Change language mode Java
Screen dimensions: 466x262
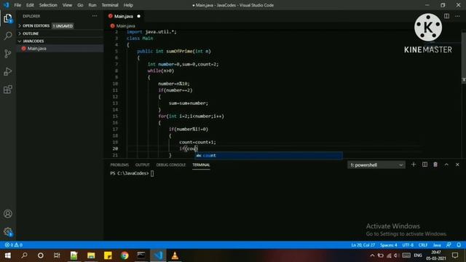click(x=437, y=245)
